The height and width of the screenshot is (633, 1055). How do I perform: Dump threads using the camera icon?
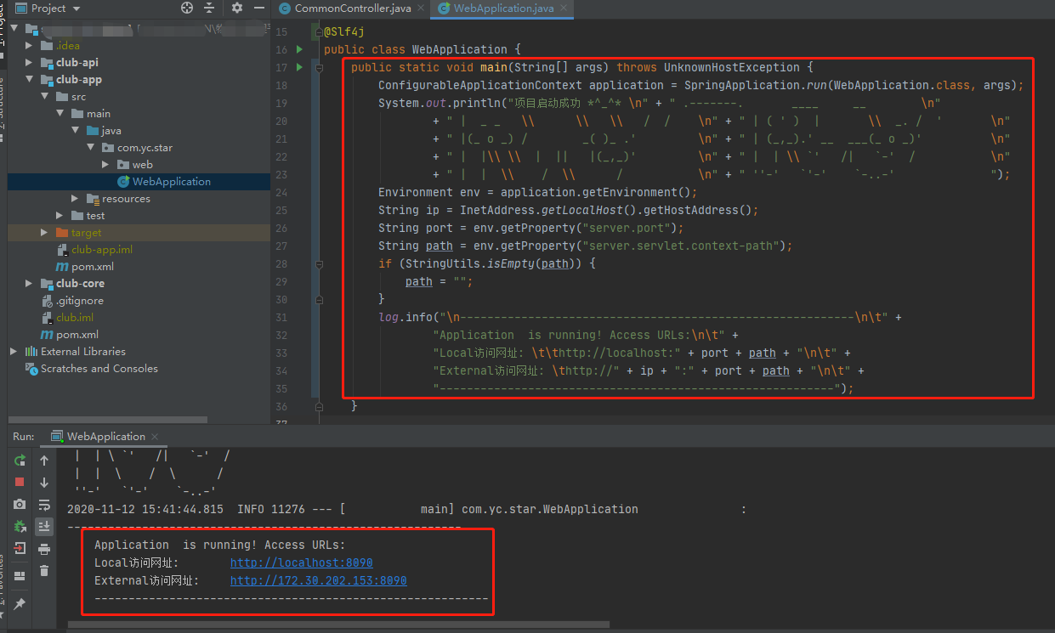pyautogui.click(x=20, y=505)
